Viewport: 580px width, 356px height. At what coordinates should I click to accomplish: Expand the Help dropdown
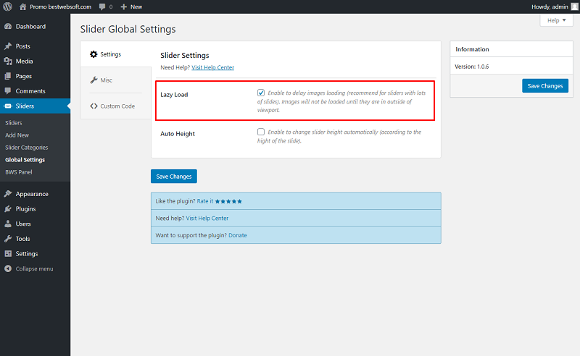click(556, 20)
